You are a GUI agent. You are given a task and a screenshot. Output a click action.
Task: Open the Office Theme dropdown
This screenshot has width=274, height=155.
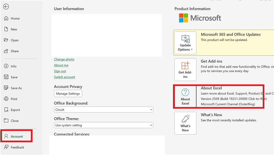[103, 125]
